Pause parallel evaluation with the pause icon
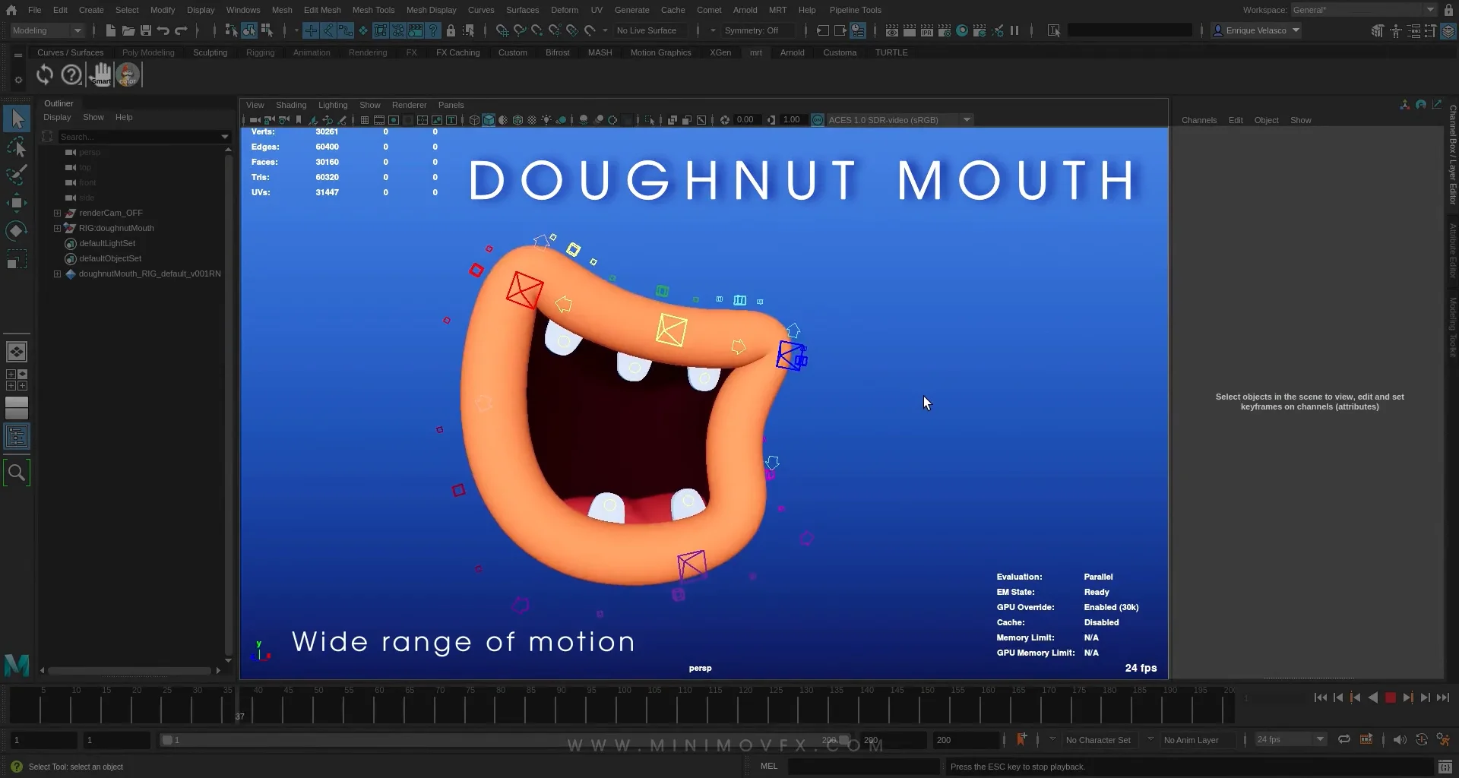 1016,30
